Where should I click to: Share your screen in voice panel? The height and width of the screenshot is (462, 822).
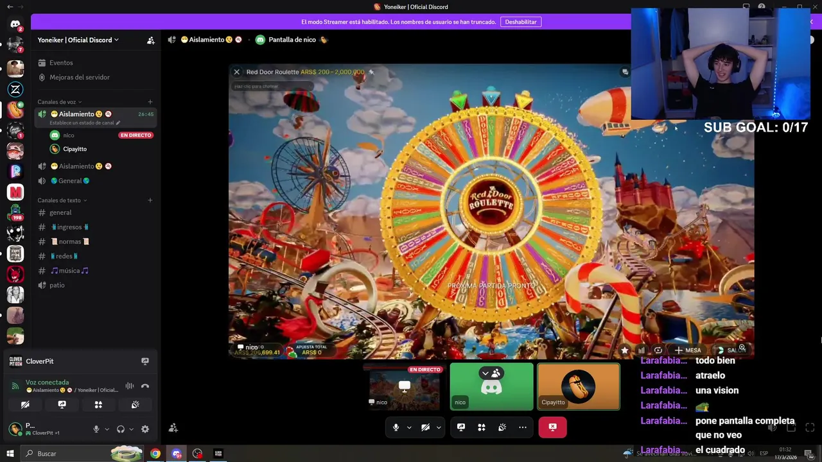click(62, 405)
